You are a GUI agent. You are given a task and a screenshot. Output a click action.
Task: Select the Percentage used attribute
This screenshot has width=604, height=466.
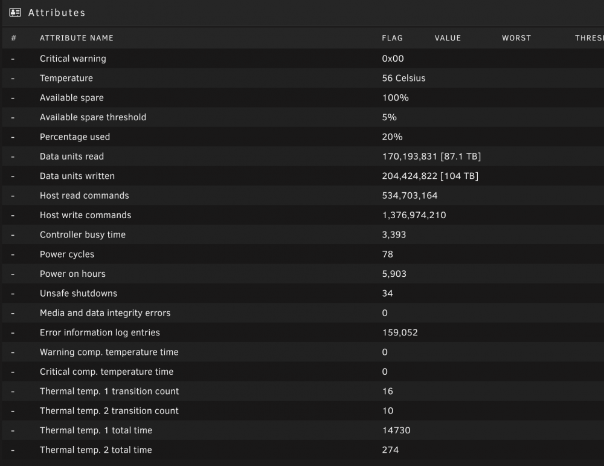coord(75,137)
